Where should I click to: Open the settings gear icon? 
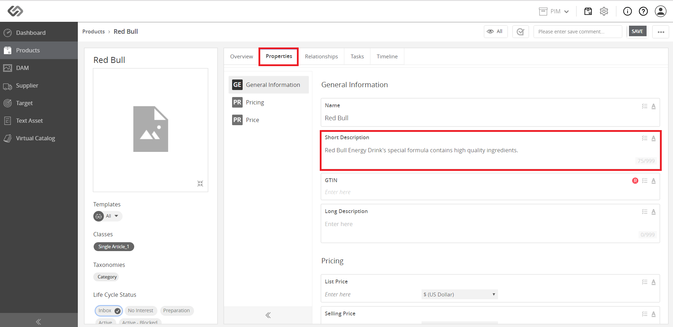click(604, 11)
